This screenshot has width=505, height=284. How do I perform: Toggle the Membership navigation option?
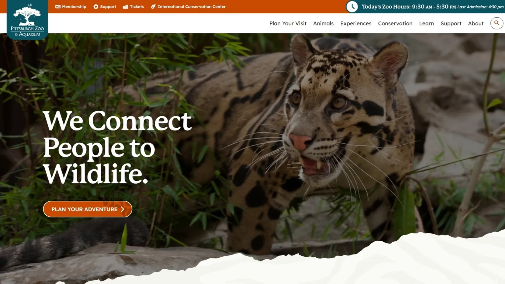coord(71,7)
